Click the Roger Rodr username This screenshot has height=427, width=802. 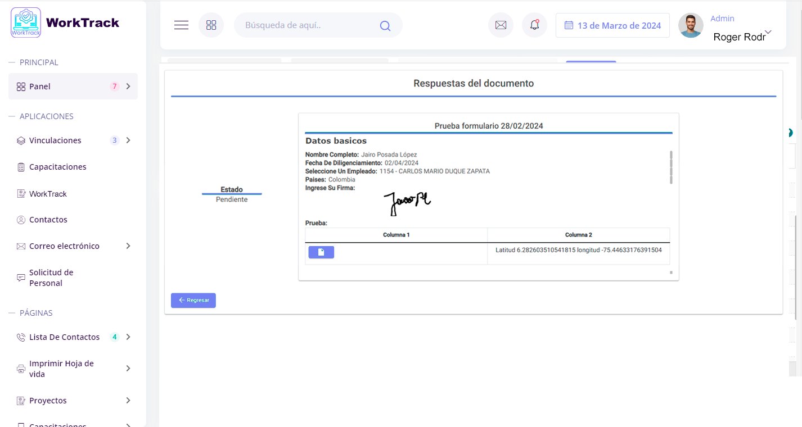point(739,37)
